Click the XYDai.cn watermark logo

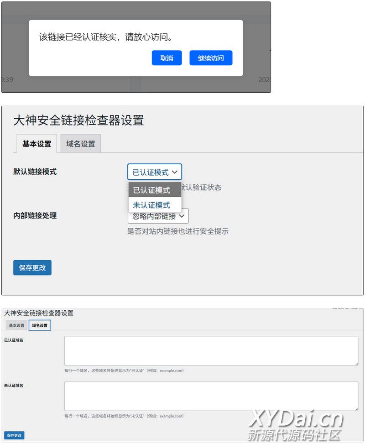coord(296,418)
